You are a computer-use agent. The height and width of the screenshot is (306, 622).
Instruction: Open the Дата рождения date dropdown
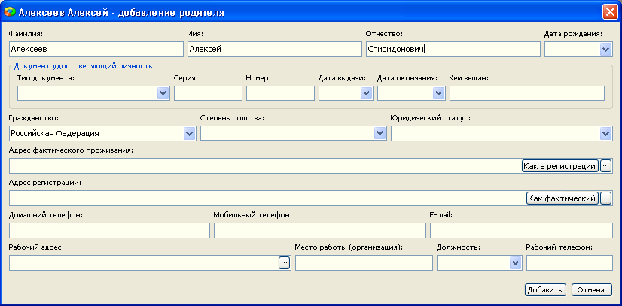point(605,50)
